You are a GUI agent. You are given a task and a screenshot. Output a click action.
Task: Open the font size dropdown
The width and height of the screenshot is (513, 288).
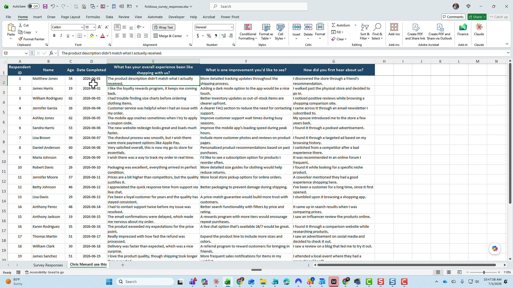[94, 27]
